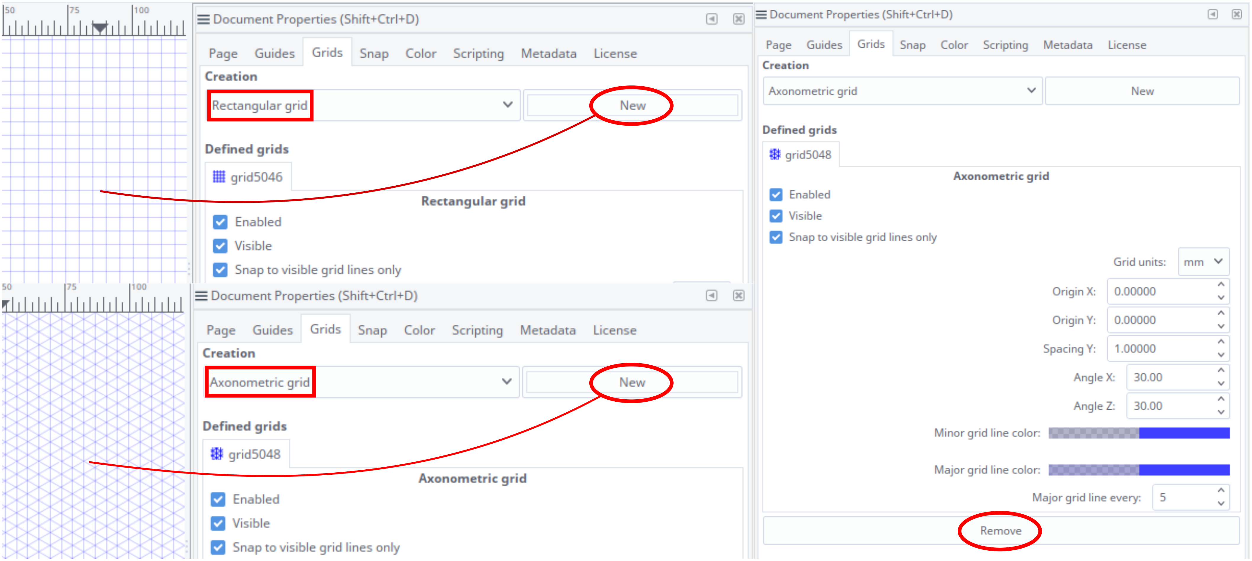Uncheck Enabled under Rectangular grid
The image size is (1252, 561).
(x=220, y=222)
